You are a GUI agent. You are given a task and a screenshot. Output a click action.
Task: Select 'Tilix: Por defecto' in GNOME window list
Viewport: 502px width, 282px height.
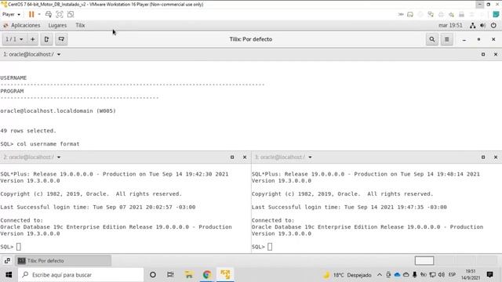pos(64,261)
